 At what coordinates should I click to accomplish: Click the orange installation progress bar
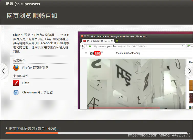coord(32,133)
